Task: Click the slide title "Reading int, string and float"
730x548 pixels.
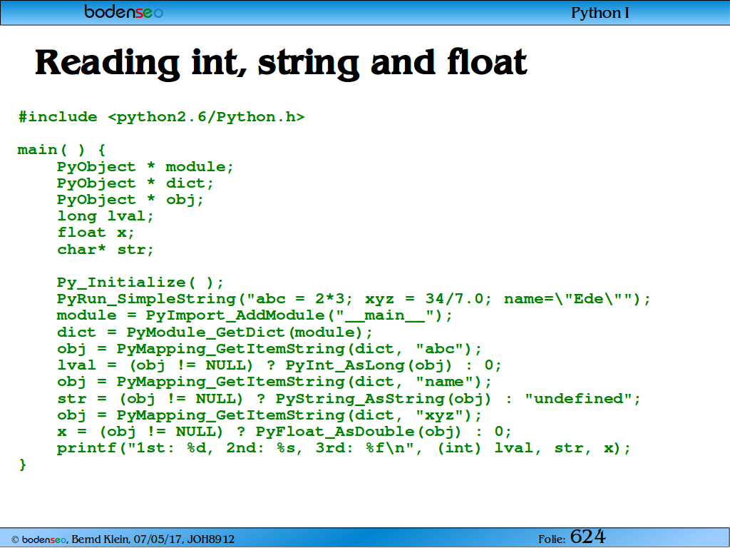Action: click(281, 64)
